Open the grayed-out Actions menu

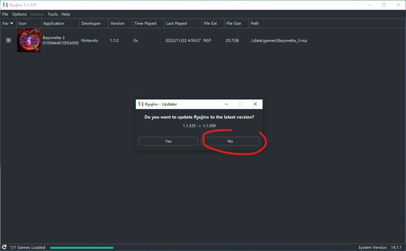(x=37, y=14)
